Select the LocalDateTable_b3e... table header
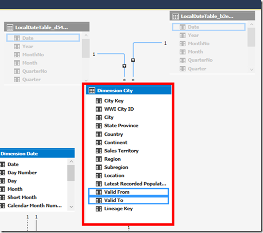 212,16
